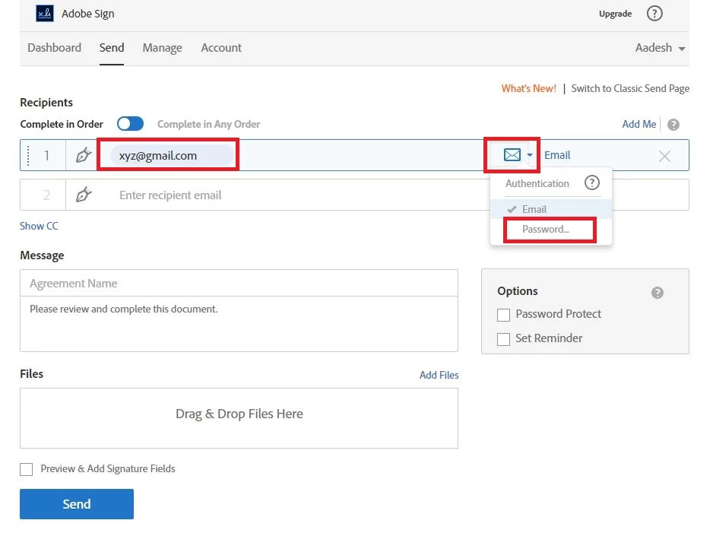
Task: Click the signer pen icon in recipient row 1
Action: tap(83, 156)
